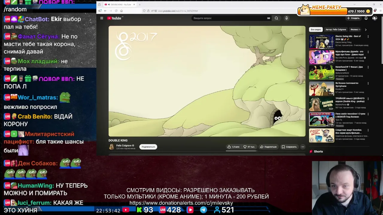The height and width of the screenshot is (215, 383).
Task: Focus the 'Введите запрос' search field
Action: click(x=229, y=18)
